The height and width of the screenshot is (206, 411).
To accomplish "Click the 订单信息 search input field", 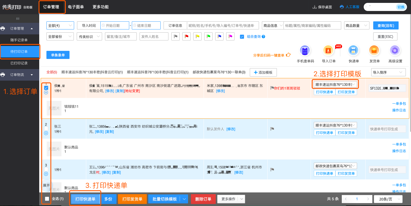I will point(223,25).
